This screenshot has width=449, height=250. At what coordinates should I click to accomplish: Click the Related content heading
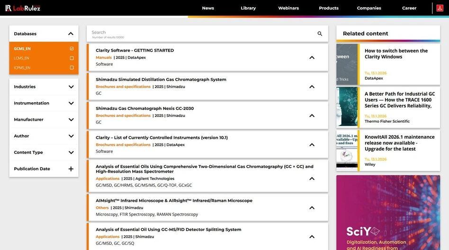click(365, 34)
